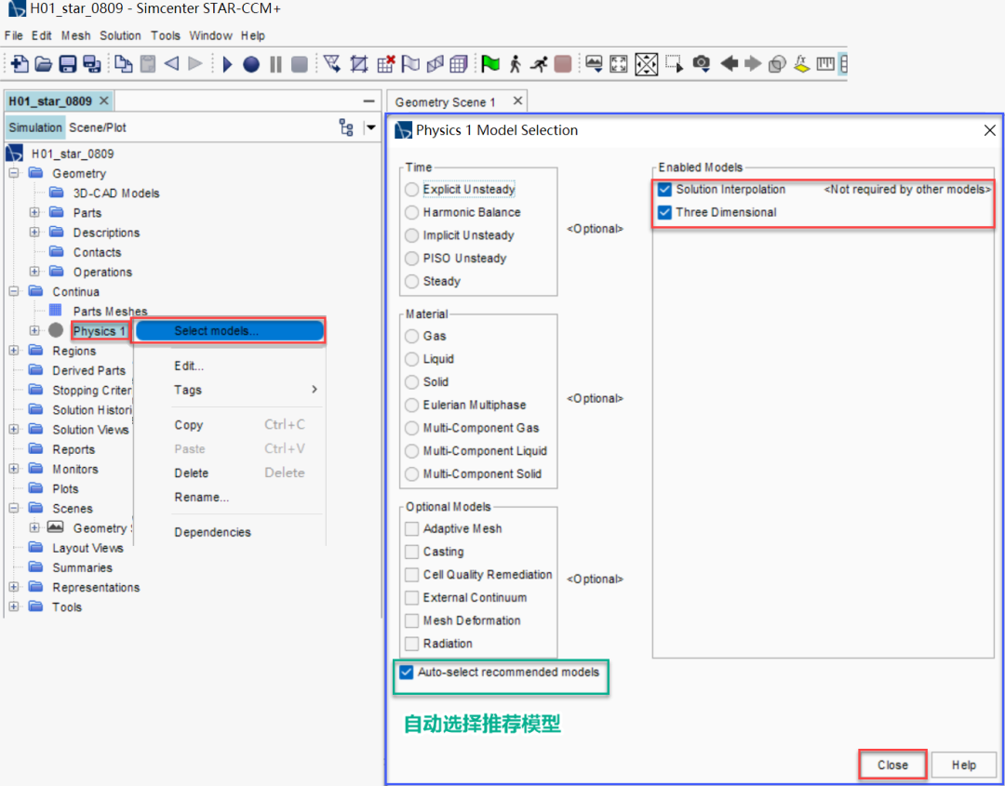The image size is (1005, 786).
Task: Click the Help button in Model Selection
Action: tap(963, 765)
